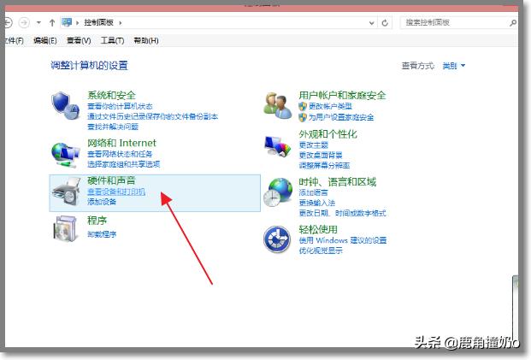The width and height of the screenshot is (531, 360).
Task: Click 查看网络状态和任务 link
Action: click(120, 154)
